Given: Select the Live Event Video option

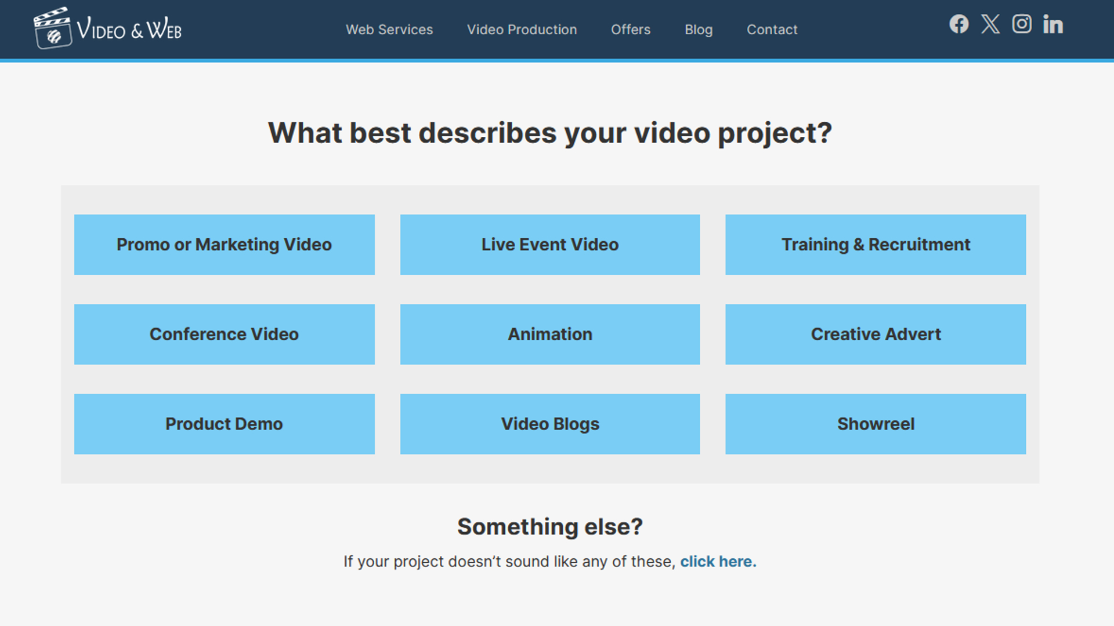Looking at the screenshot, I should coord(550,245).
